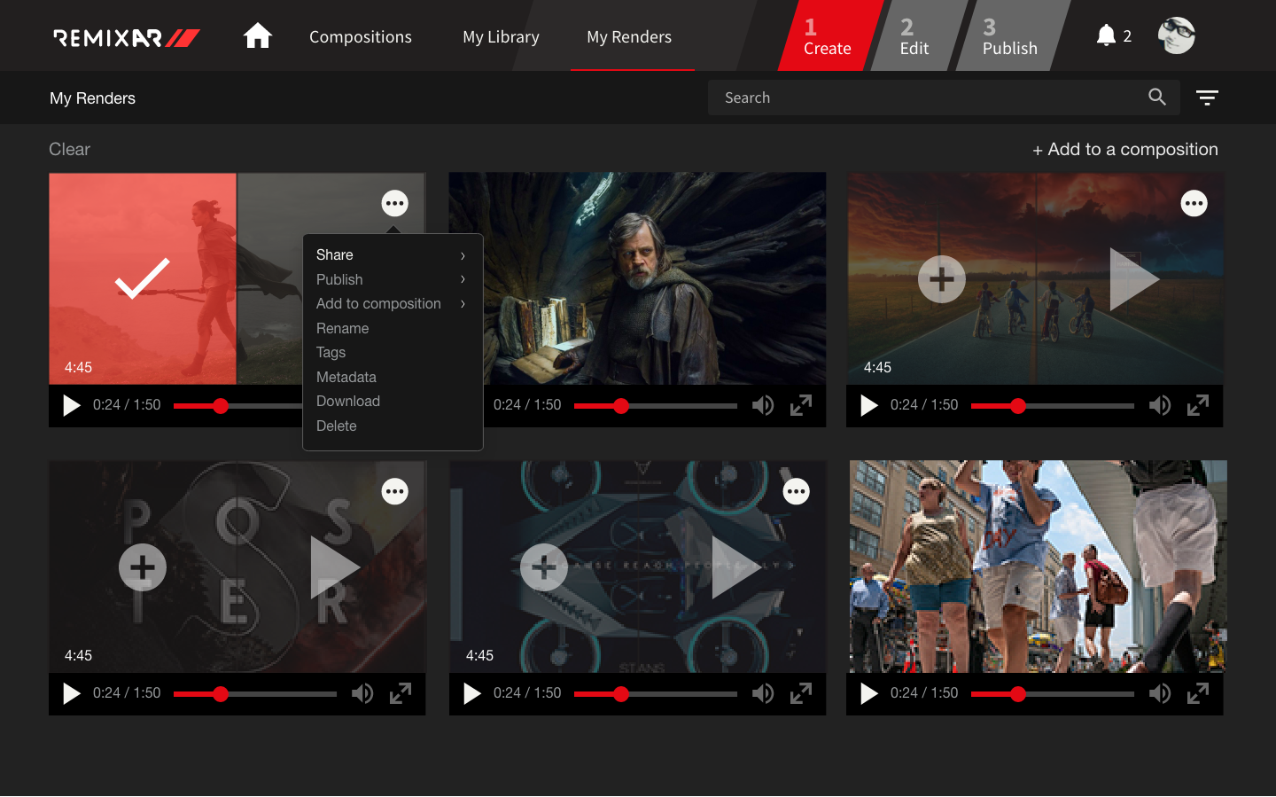Screen dimensions: 1276x797
Task: Select Tags from the context menu
Action: click(x=331, y=352)
